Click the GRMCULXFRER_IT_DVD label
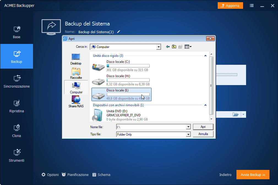 124,115
